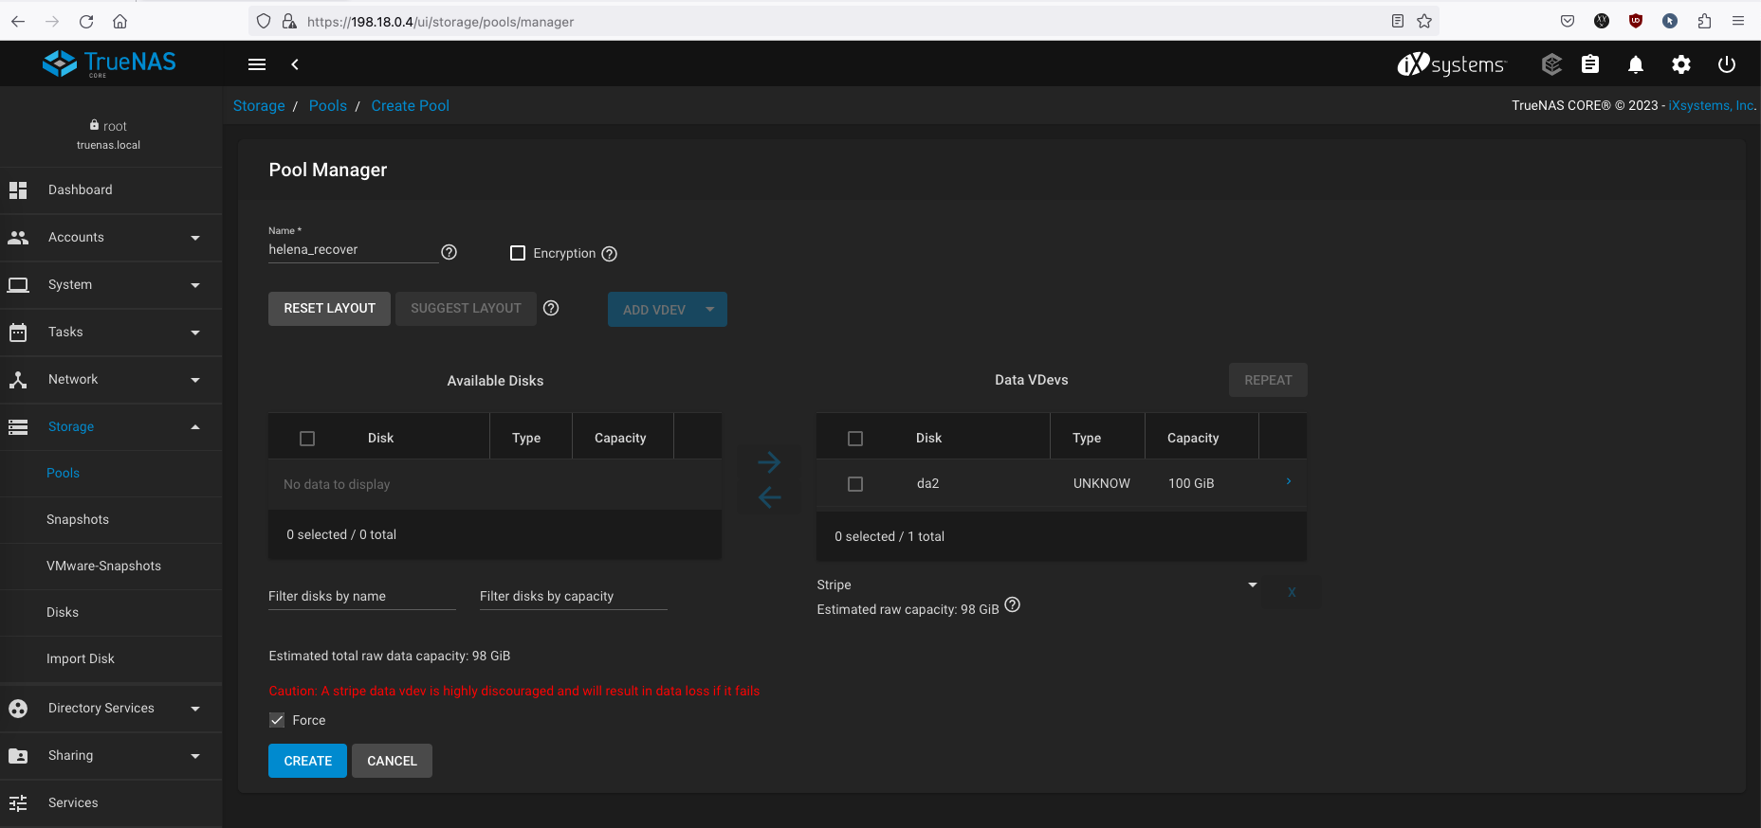Viewport: 1761px width, 828px height.
Task: Click the Reset Layout button
Action: click(x=329, y=309)
